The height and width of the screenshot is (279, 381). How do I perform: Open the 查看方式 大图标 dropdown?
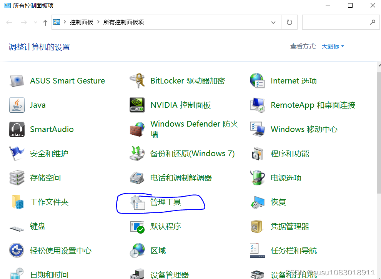[x=333, y=46]
